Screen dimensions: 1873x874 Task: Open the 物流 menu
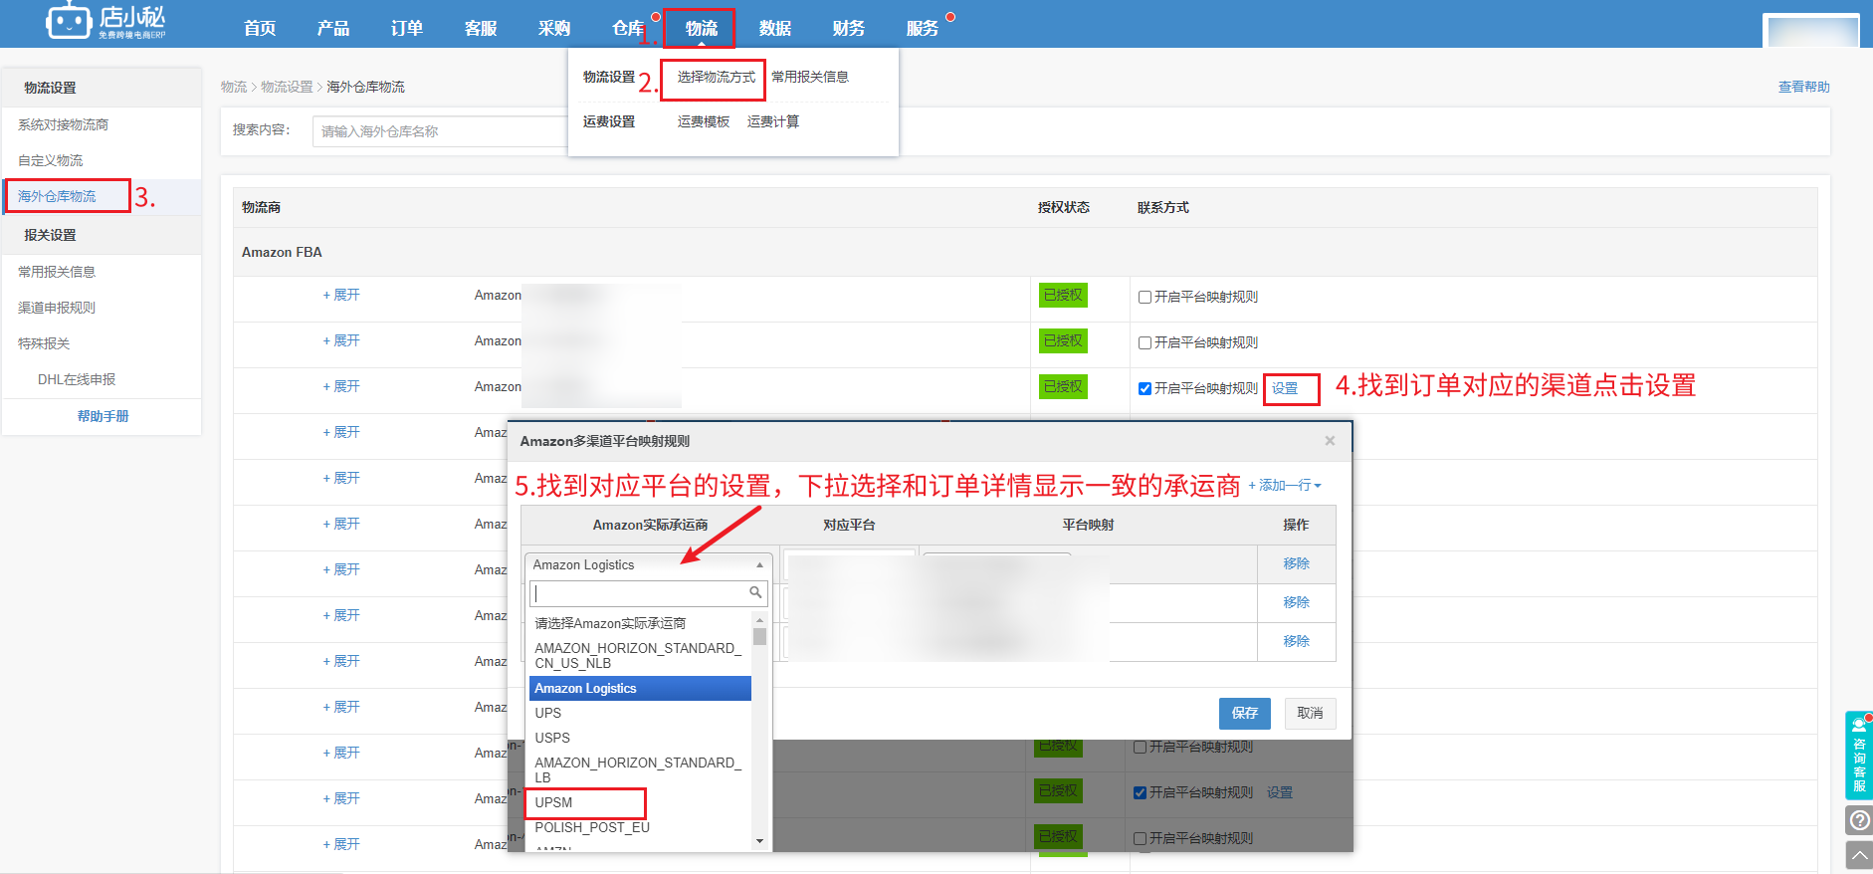coord(701,28)
